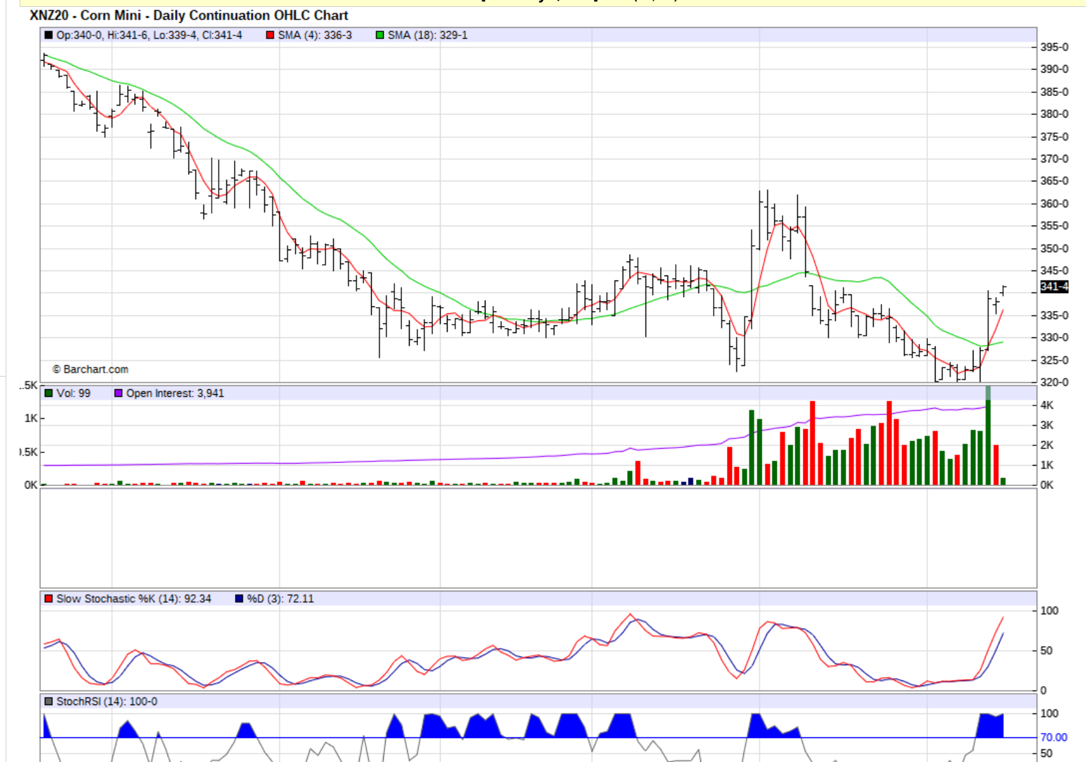Click the green Vol legend square
The height and width of the screenshot is (762, 1086).
pos(48,393)
